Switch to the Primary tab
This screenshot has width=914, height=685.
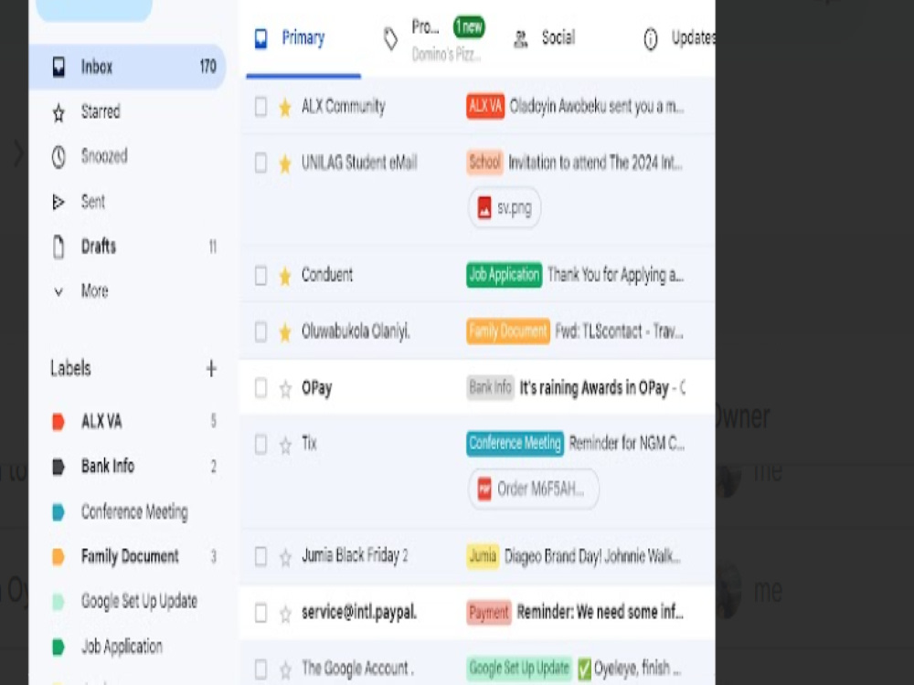(x=303, y=38)
